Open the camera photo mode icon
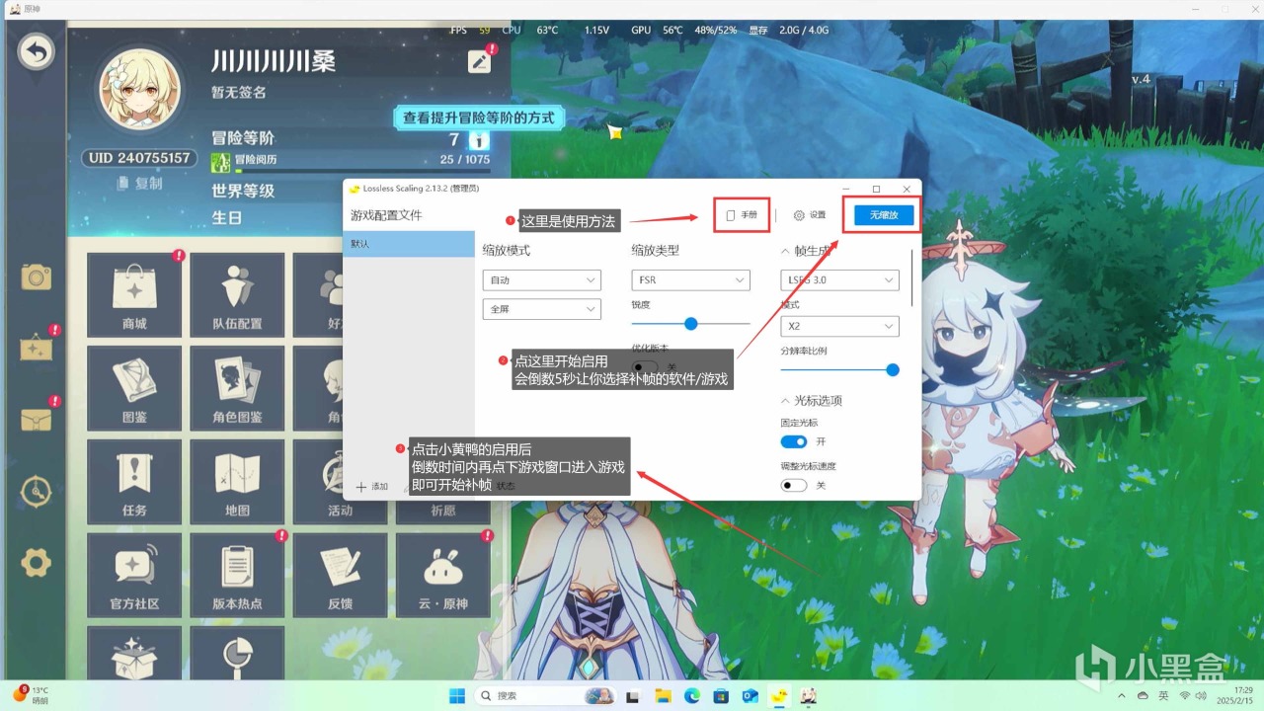Image resolution: width=1264 pixels, height=711 pixels. click(37, 277)
